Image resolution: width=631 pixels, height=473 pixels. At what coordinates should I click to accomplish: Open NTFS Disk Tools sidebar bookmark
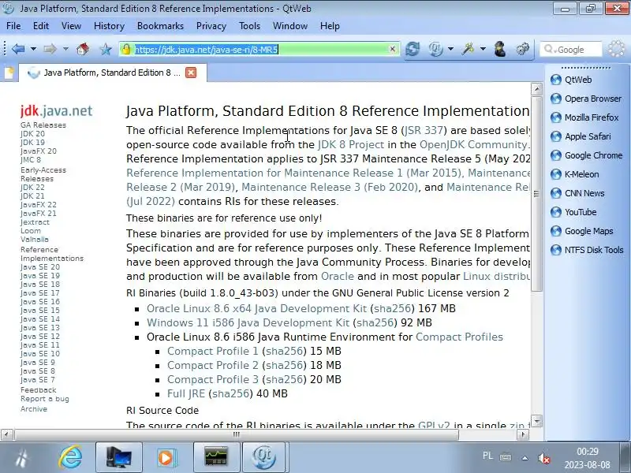click(587, 250)
